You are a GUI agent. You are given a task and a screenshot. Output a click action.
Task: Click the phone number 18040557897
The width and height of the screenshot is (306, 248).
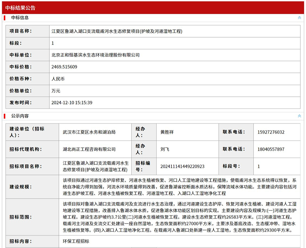(x=271, y=149)
